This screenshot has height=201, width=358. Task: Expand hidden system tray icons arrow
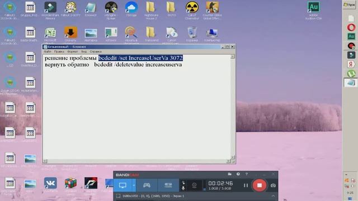(x=346, y=175)
